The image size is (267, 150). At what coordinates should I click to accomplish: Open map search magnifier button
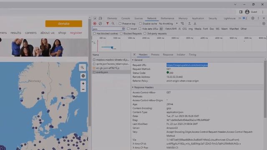[x=82, y=67]
